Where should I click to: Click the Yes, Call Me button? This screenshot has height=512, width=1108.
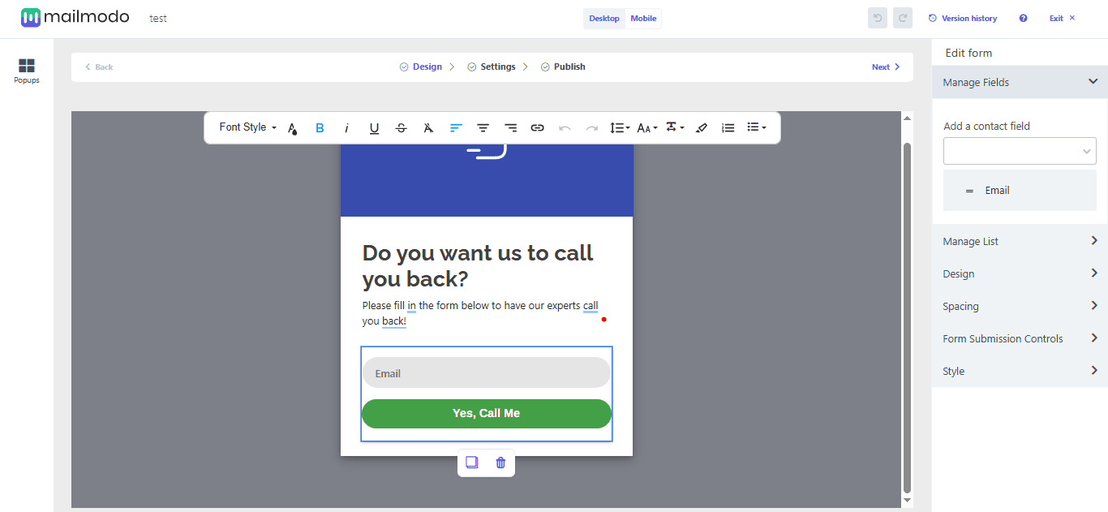tap(486, 413)
